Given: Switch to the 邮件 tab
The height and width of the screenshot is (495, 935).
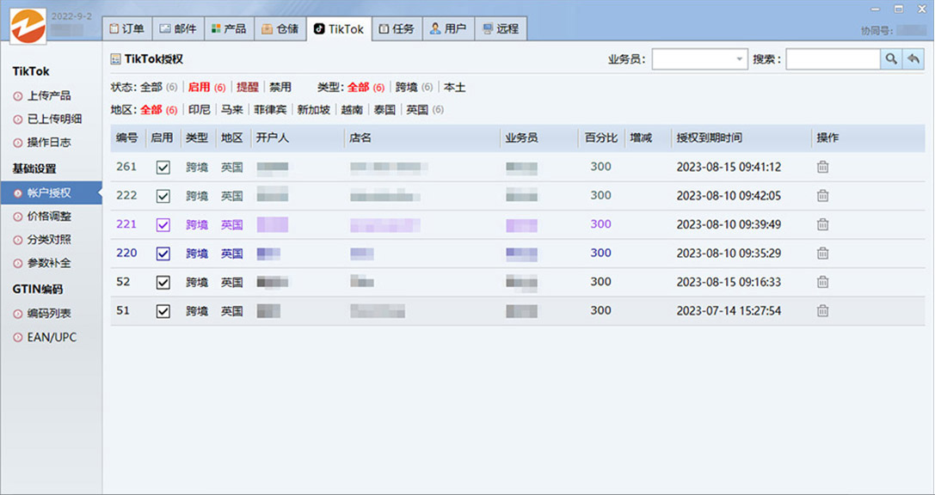Looking at the screenshot, I should click(178, 28).
